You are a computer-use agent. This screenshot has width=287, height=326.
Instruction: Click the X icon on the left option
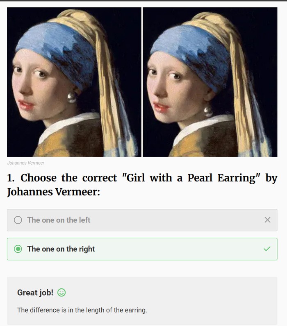pyautogui.click(x=267, y=220)
